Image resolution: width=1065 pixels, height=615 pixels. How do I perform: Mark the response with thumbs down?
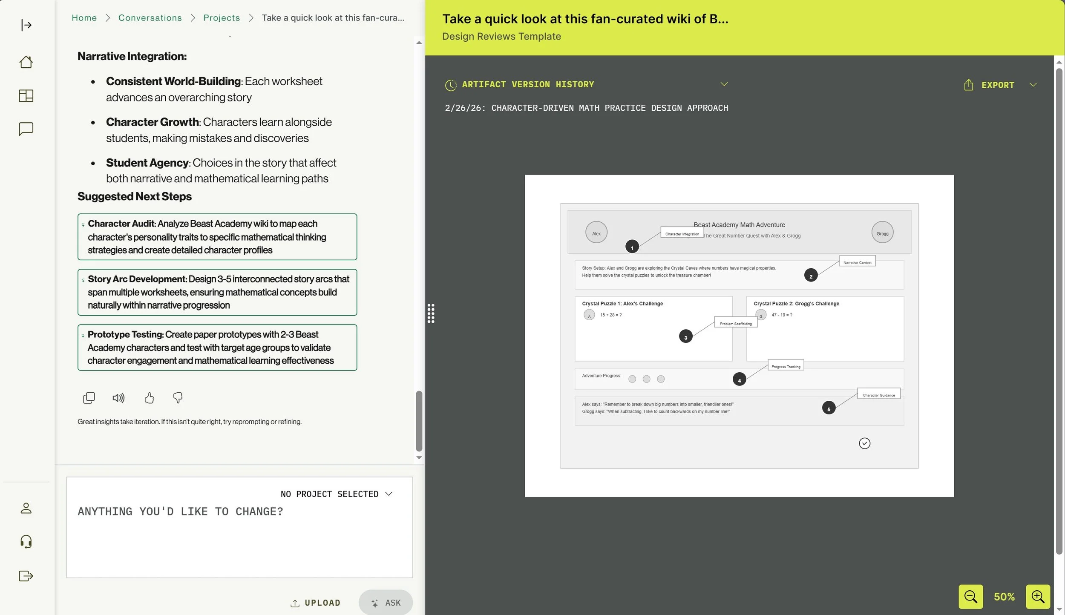pos(178,398)
